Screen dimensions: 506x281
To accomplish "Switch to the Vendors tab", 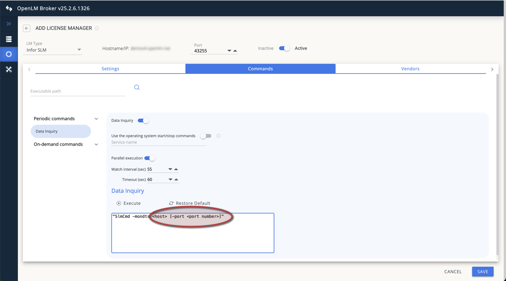I will 410,68.
